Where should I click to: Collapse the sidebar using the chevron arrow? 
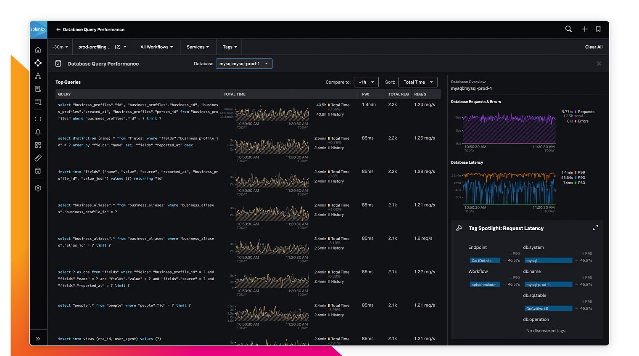click(38, 338)
